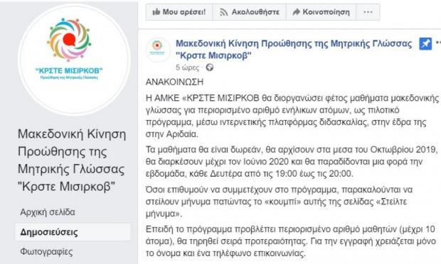Screen dimensions: 441x264
Task: Go to the Φωτογραφίες sidebar section
Action: 46,252
